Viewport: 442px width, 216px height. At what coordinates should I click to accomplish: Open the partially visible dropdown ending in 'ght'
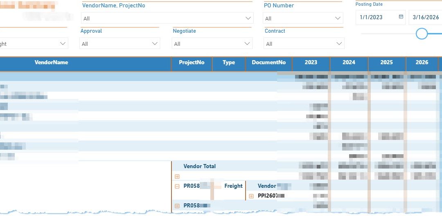[x=34, y=43]
